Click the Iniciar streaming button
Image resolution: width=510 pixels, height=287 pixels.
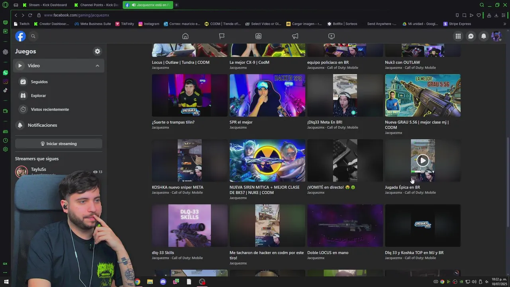click(x=59, y=143)
